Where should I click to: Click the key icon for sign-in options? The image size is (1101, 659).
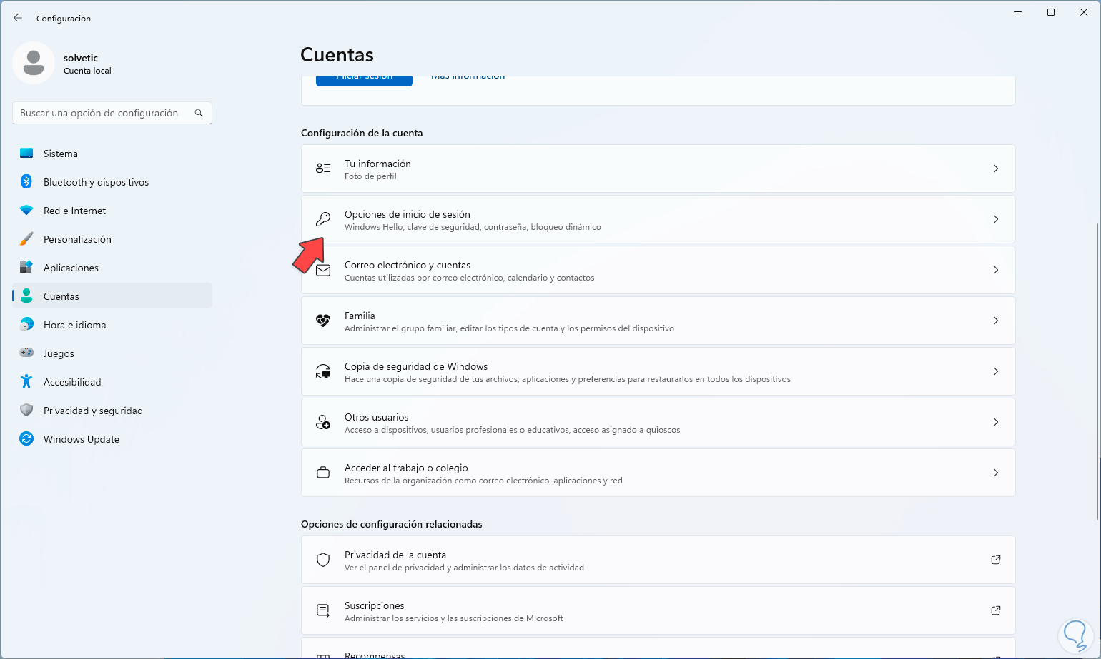[323, 219]
